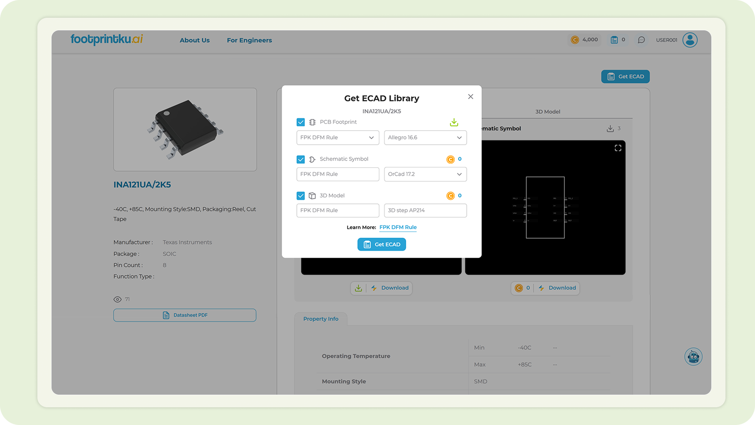Uncheck the PCB Footprint checkbox
The image size is (755, 425).
pos(300,122)
